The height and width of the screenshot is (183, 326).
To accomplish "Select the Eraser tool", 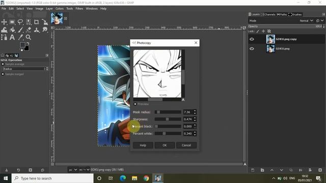I will pyautogui.click(x=29, y=30).
